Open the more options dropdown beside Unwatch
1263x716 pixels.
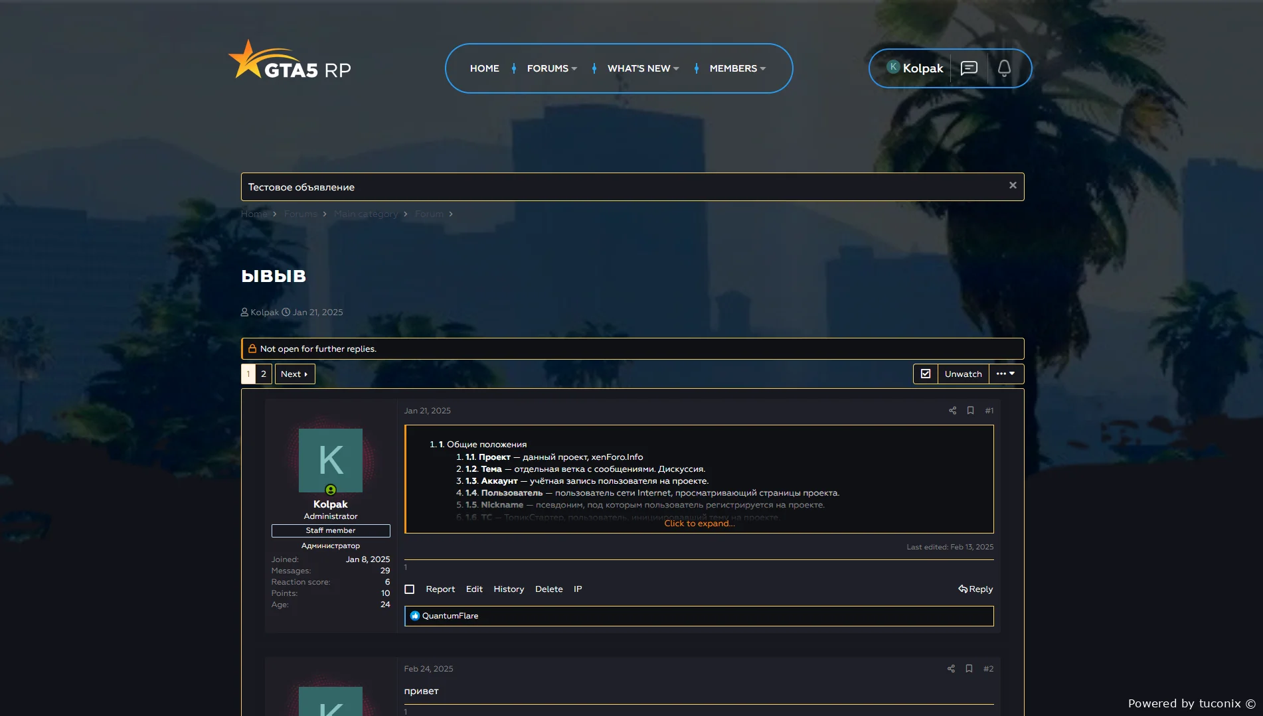coord(1006,374)
